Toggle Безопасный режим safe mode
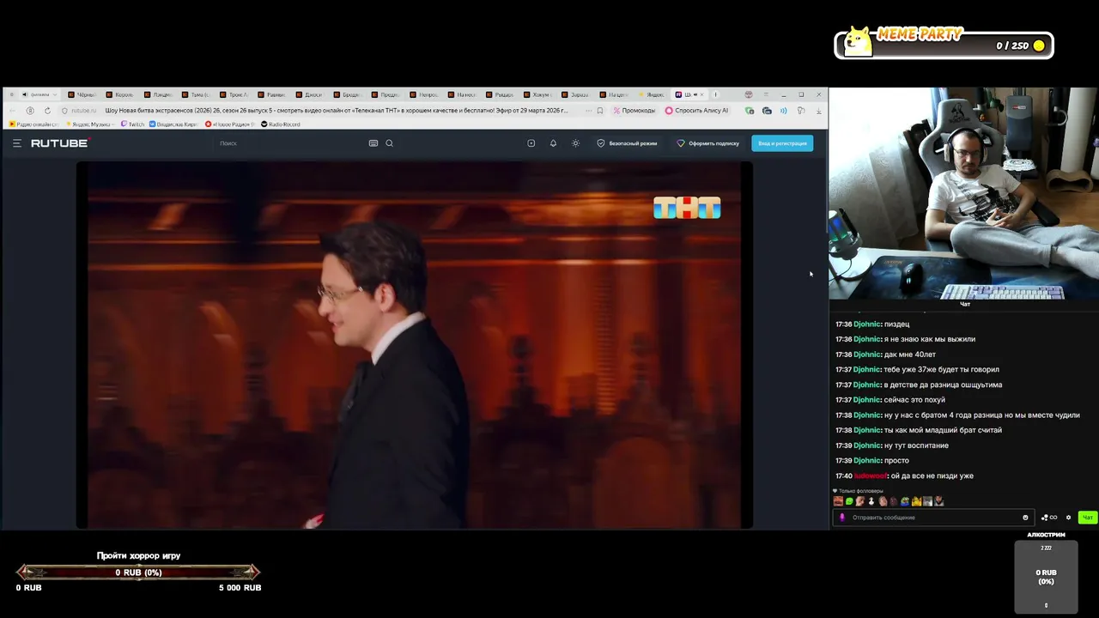This screenshot has height=618, width=1099. pyautogui.click(x=627, y=143)
